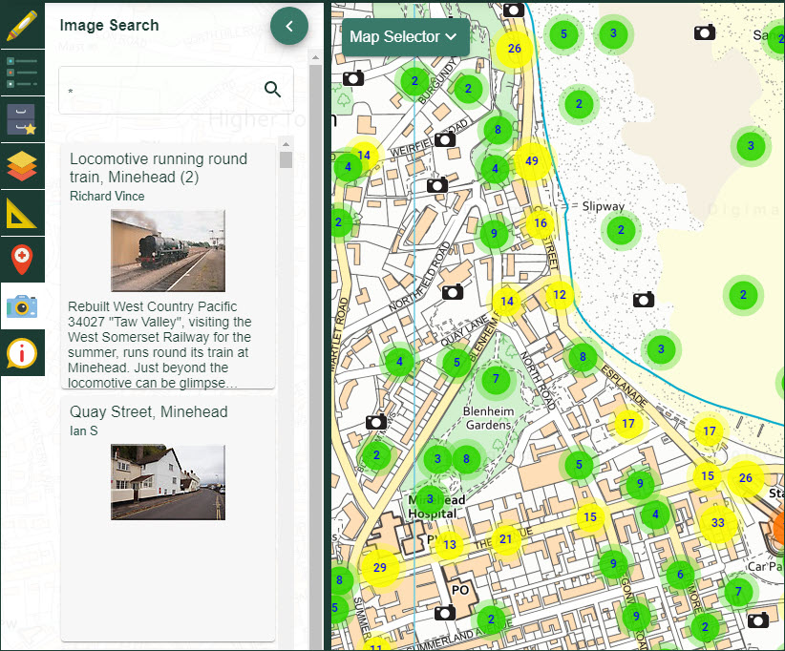This screenshot has height=651, width=785.
Task: Select the set-square measure tool
Action: point(22,213)
